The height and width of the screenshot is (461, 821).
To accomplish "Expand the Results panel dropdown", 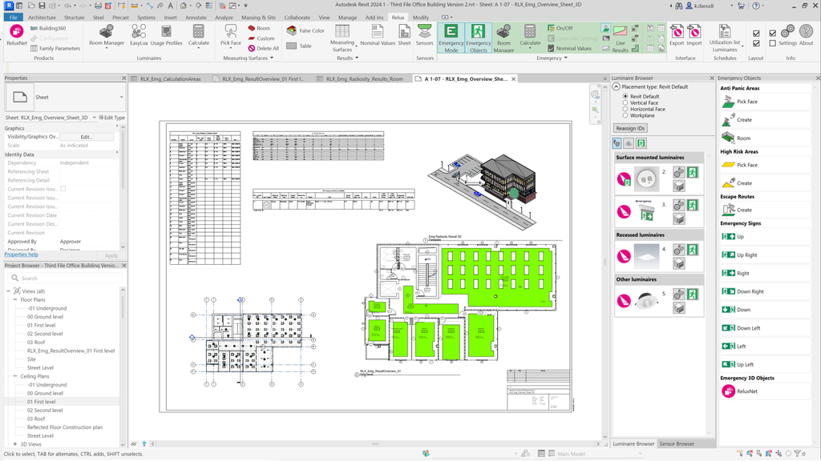I will (357, 58).
